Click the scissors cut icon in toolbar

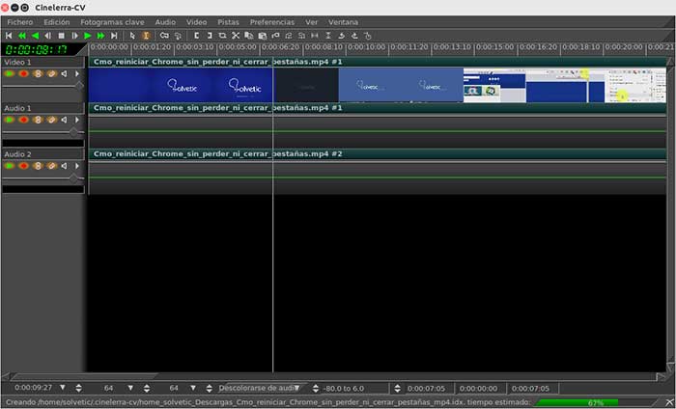pos(235,36)
